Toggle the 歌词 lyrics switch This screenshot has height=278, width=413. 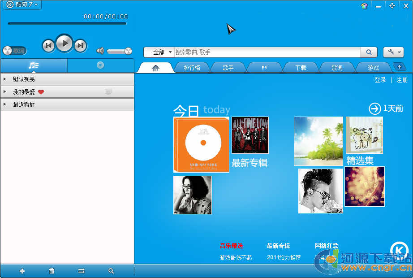[14, 51]
